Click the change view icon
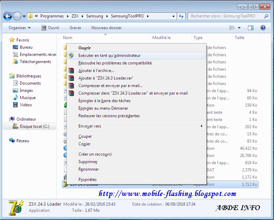 pos(232,28)
